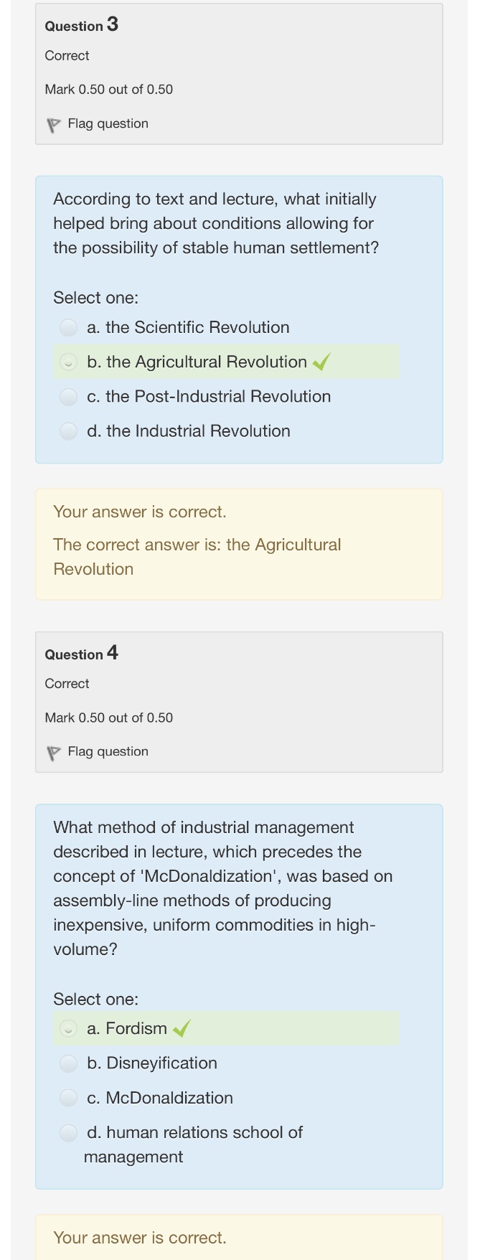Click the Question 4 heading
Viewport: 480px width, 1260px height.
(81, 654)
